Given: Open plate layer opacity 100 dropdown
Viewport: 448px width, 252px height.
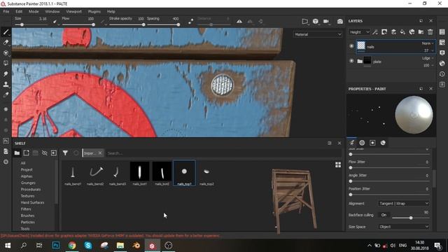Looking at the screenshot, I should pyautogui.click(x=428, y=65).
